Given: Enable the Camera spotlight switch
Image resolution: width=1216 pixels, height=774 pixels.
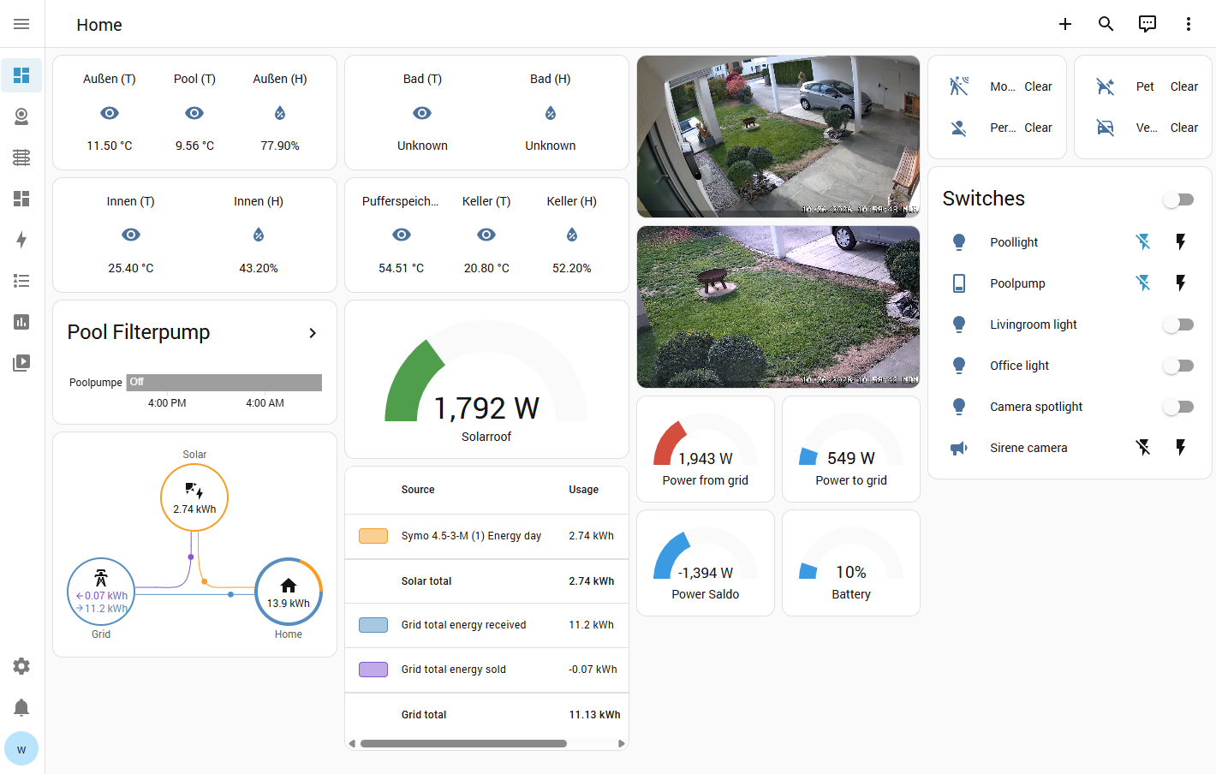Looking at the screenshot, I should click(x=1178, y=407).
